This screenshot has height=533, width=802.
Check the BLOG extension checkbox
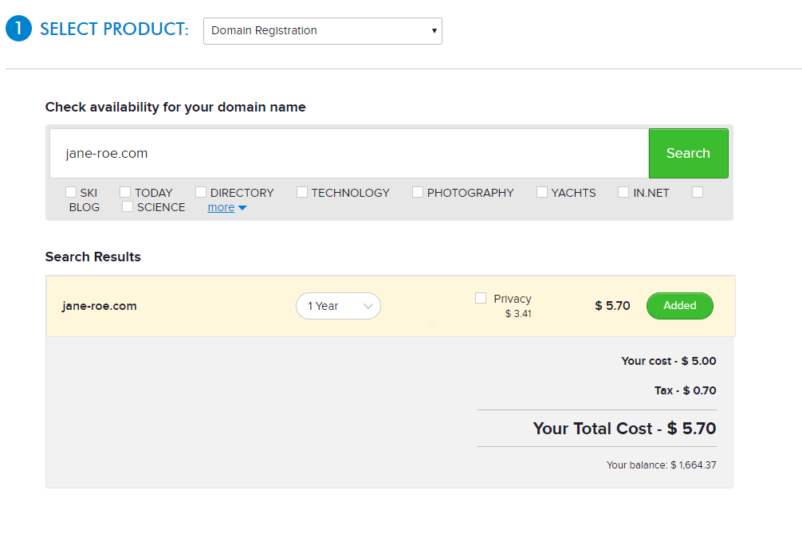[x=698, y=192]
